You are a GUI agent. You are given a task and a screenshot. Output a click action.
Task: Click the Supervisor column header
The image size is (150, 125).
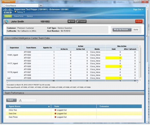coord(14,48)
